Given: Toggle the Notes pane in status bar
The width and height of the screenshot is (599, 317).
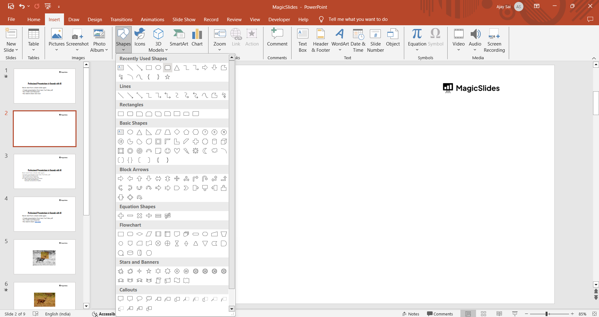Looking at the screenshot, I should [410, 314].
